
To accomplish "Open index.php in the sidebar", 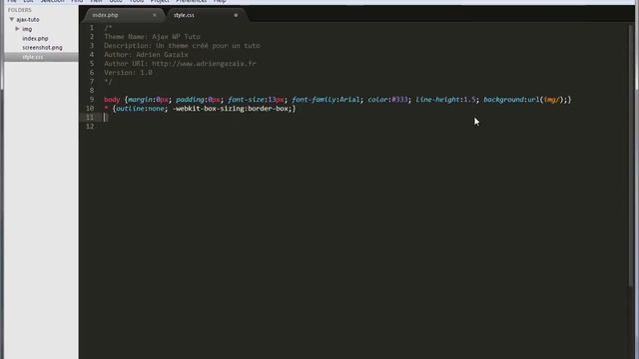I will click(35, 38).
